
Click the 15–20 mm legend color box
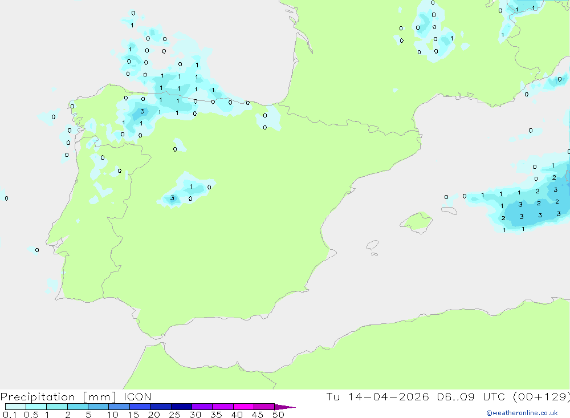coord(140,407)
